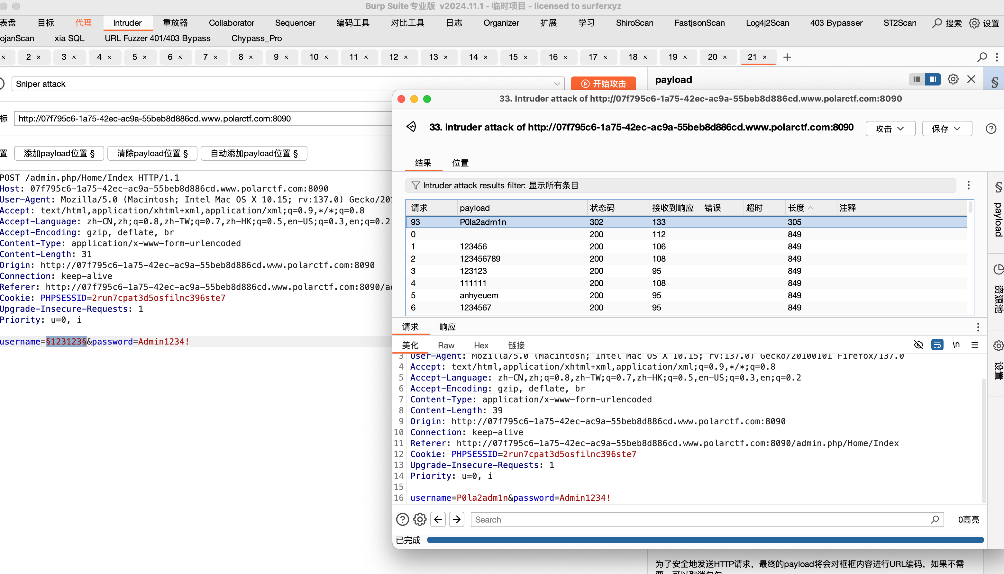Click the attack completion progress bar
The image size is (1004, 574).
pos(705,540)
